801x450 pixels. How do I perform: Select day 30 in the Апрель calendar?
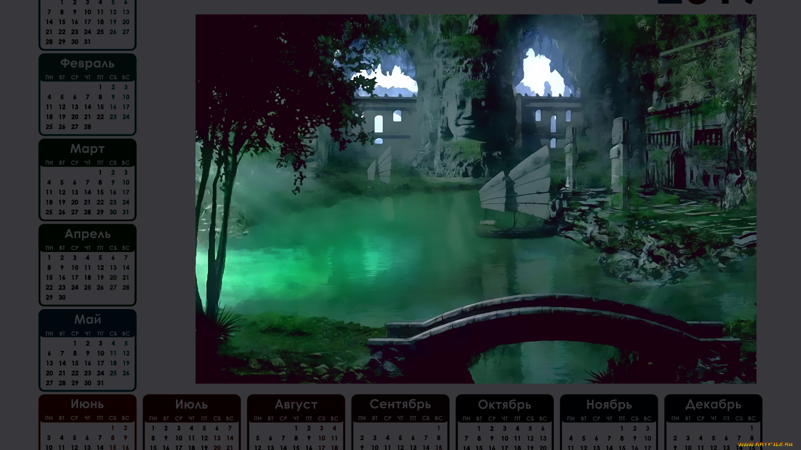[x=62, y=297]
